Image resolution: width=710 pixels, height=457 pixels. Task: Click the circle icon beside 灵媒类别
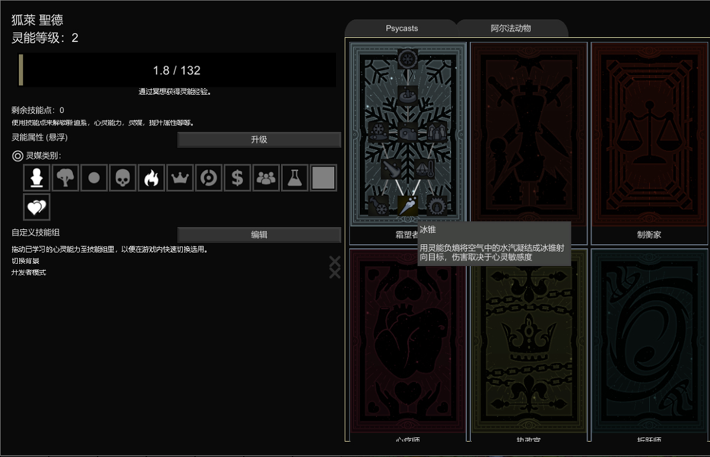coord(18,156)
